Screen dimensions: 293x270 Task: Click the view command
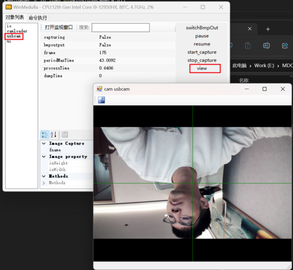202,68
